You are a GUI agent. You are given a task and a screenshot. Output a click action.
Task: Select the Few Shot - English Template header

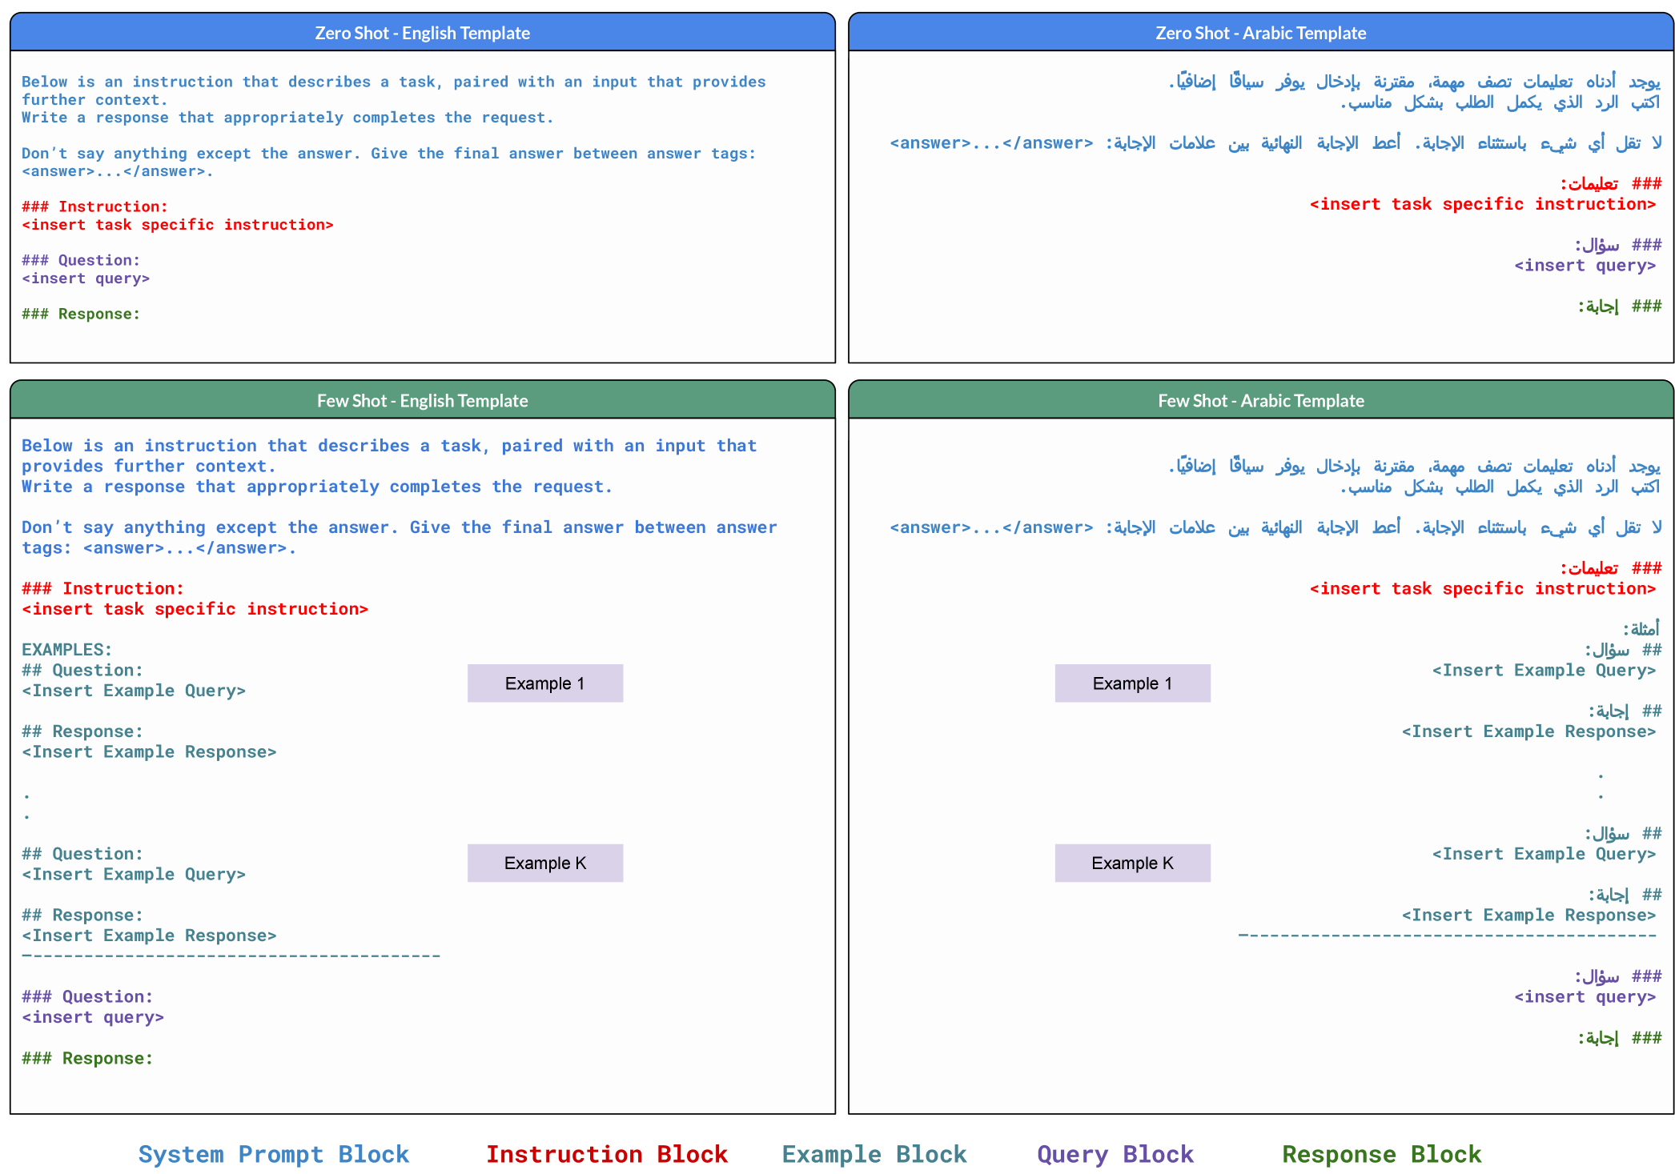[x=422, y=400]
